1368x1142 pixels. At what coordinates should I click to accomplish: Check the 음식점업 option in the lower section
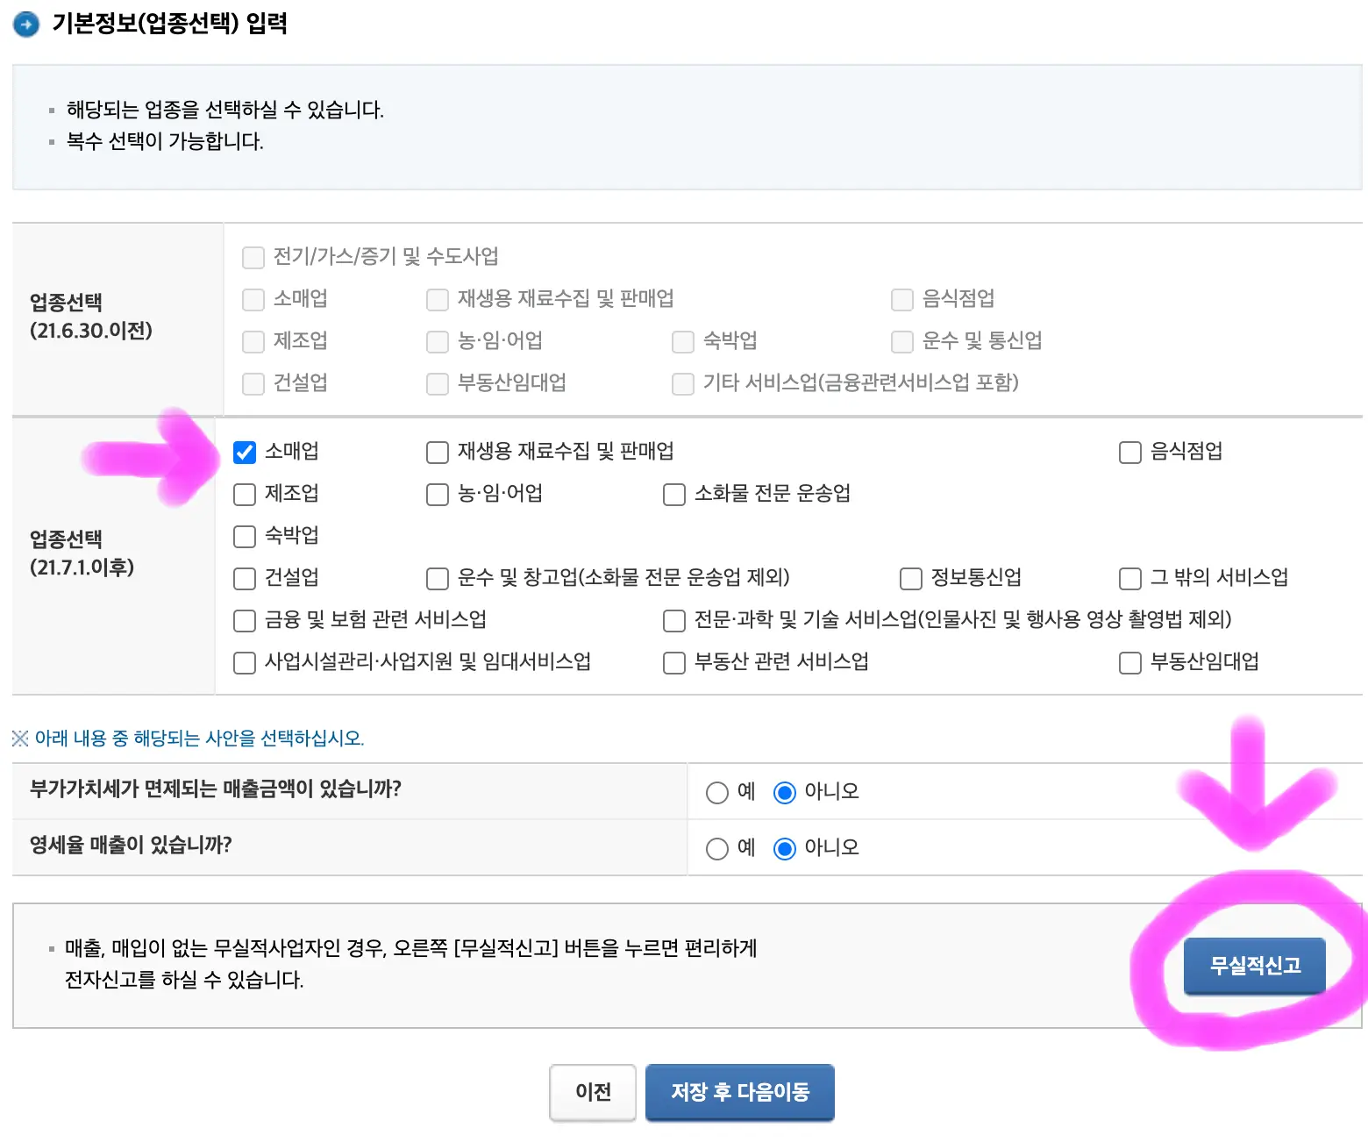[x=1129, y=452]
